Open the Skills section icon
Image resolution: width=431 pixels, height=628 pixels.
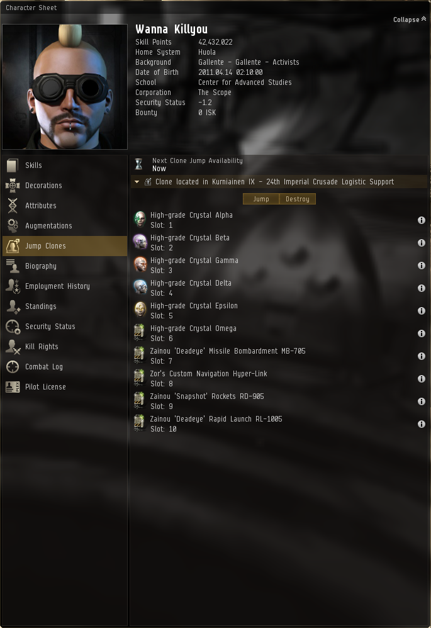click(x=13, y=165)
